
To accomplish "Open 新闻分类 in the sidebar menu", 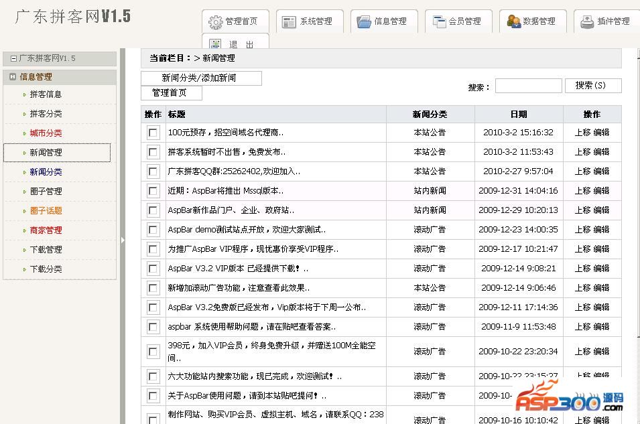I will tap(46, 172).
